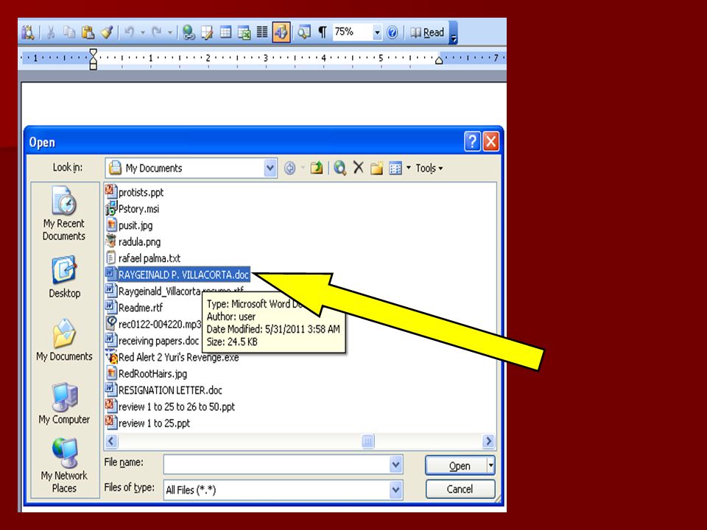
Task: Click the 75% zoom value box
Action: [353, 32]
